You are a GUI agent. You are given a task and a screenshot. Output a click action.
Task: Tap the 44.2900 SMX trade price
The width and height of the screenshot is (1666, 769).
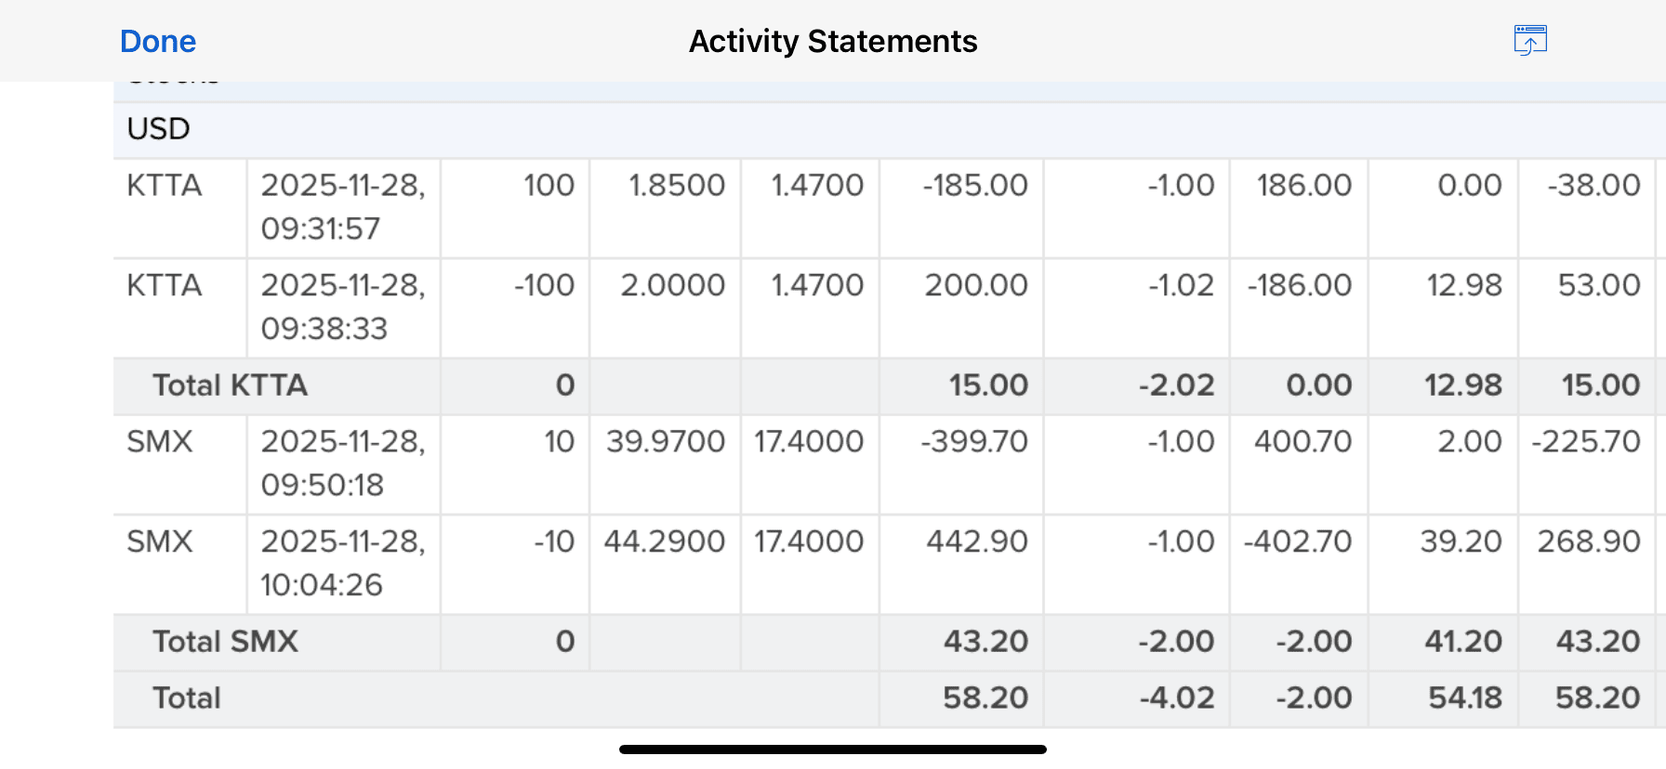click(x=664, y=541)
